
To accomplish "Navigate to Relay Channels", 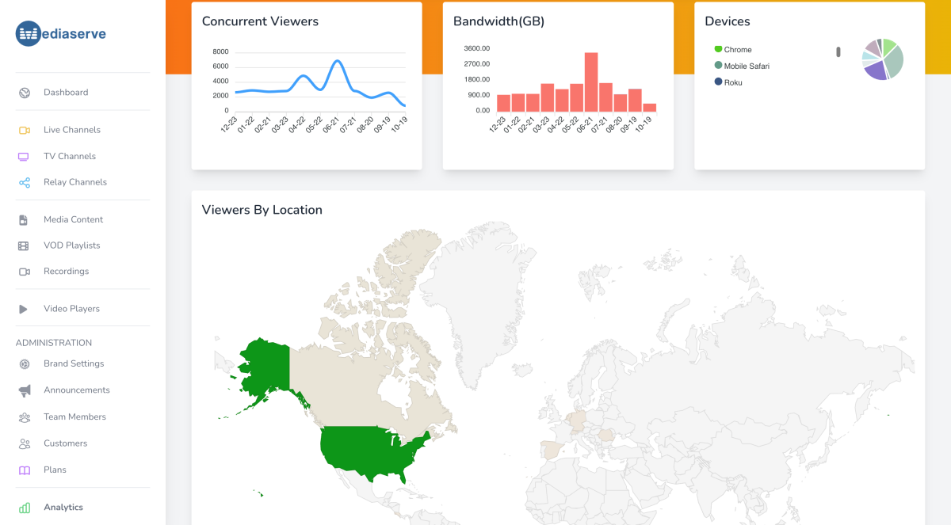I will 75,182.
